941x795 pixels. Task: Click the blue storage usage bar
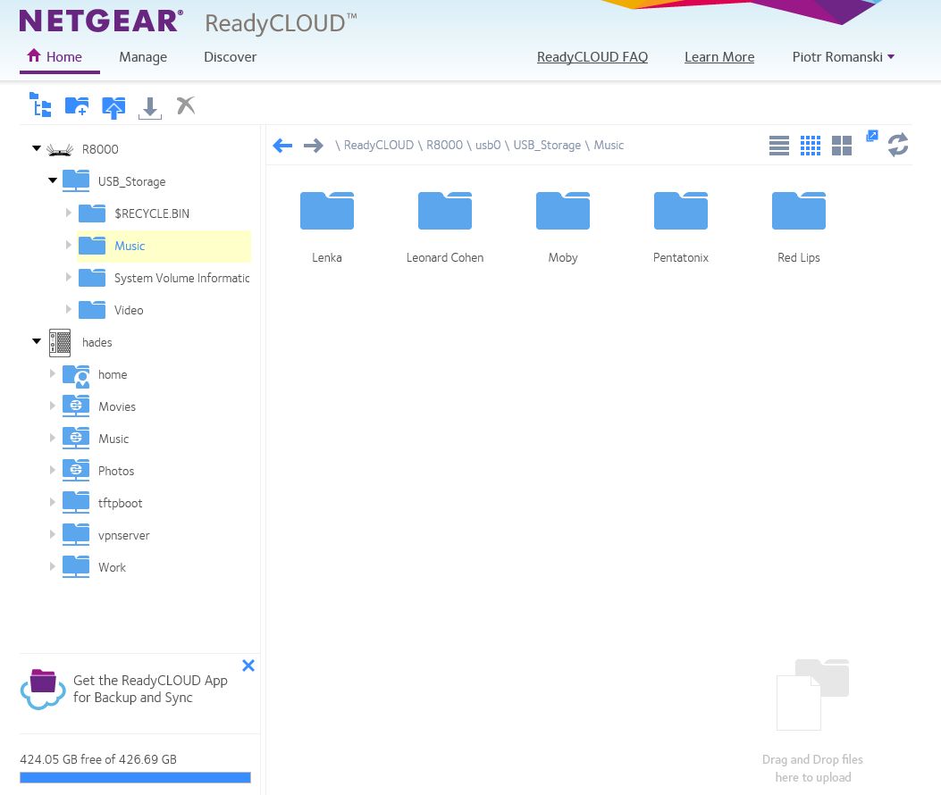pos(135,778)
